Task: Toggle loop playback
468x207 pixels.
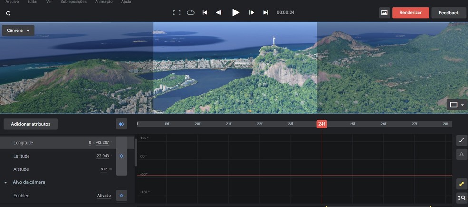Action: pos(191,13)
